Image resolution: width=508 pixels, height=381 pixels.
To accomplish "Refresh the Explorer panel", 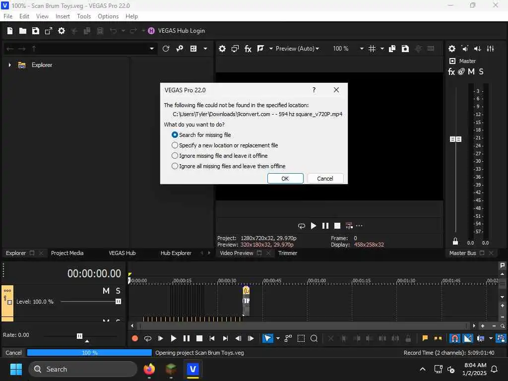I will [x=166, y=49].
